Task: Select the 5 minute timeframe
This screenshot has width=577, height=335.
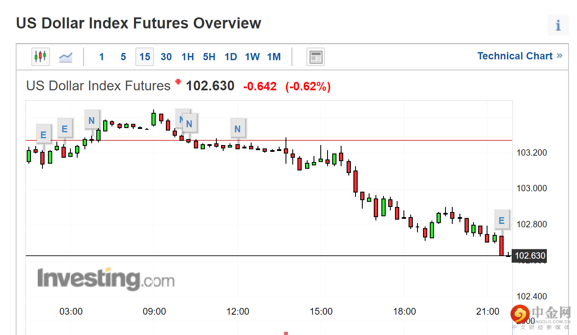Action: 123,57
